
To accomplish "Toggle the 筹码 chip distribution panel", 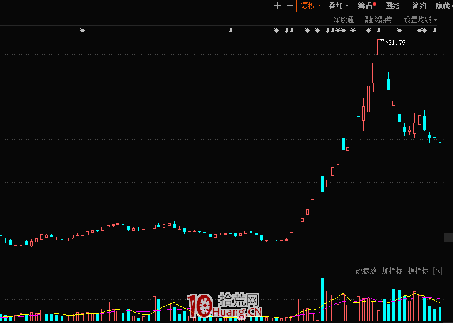I will [367, 6].
